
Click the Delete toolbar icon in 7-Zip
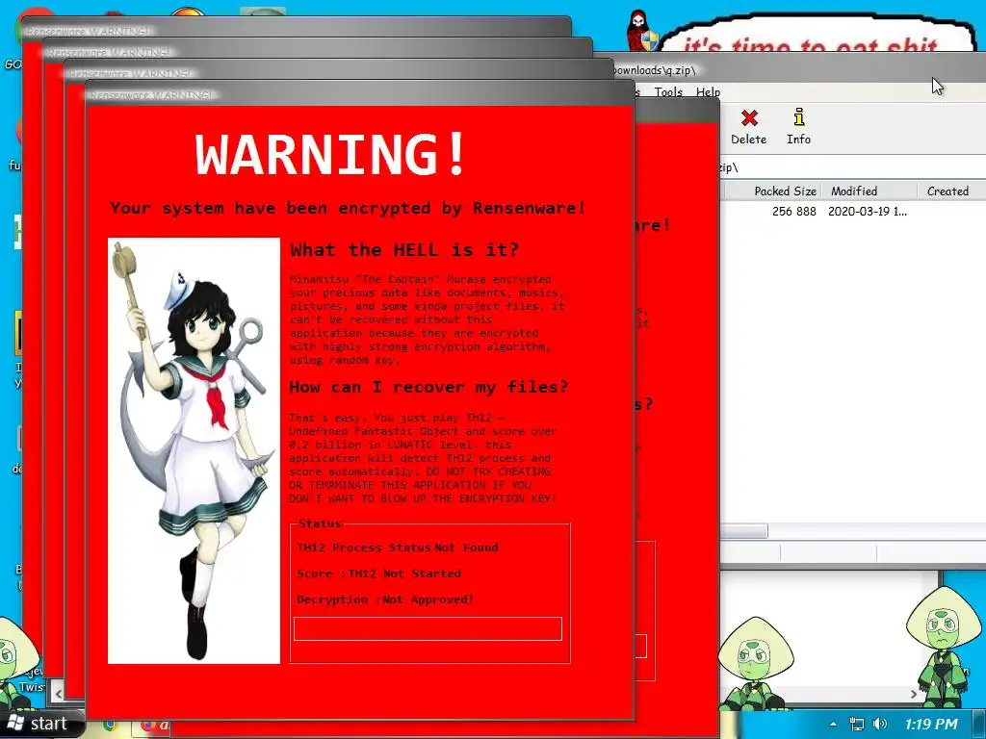pos(748,127)
